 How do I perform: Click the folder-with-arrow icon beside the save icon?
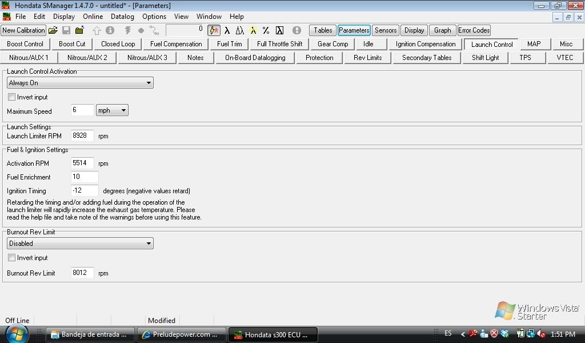79,30
